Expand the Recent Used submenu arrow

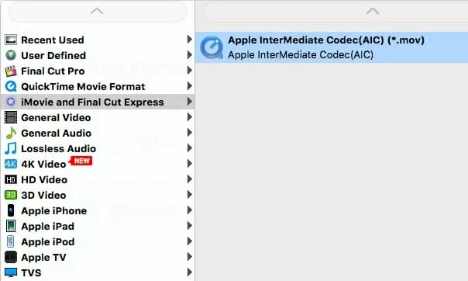point(189,39)
